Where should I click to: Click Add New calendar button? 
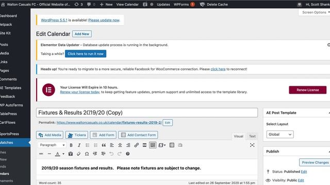(x=82, y=34)
